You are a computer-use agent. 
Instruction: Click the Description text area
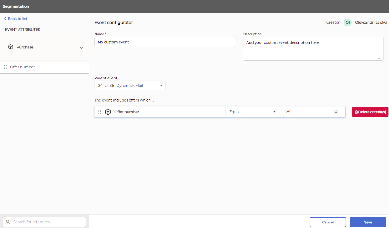(x=313, y=49)
